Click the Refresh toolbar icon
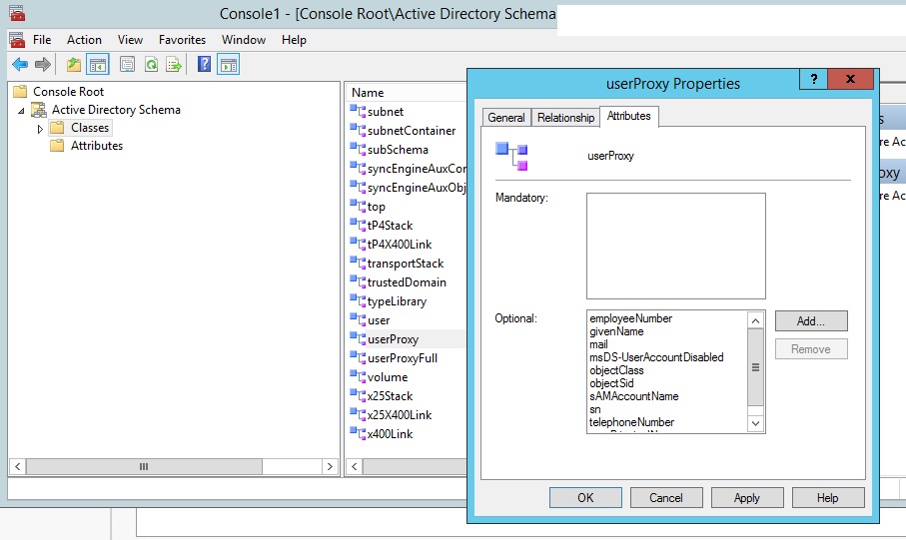 [x=152, y=64]
